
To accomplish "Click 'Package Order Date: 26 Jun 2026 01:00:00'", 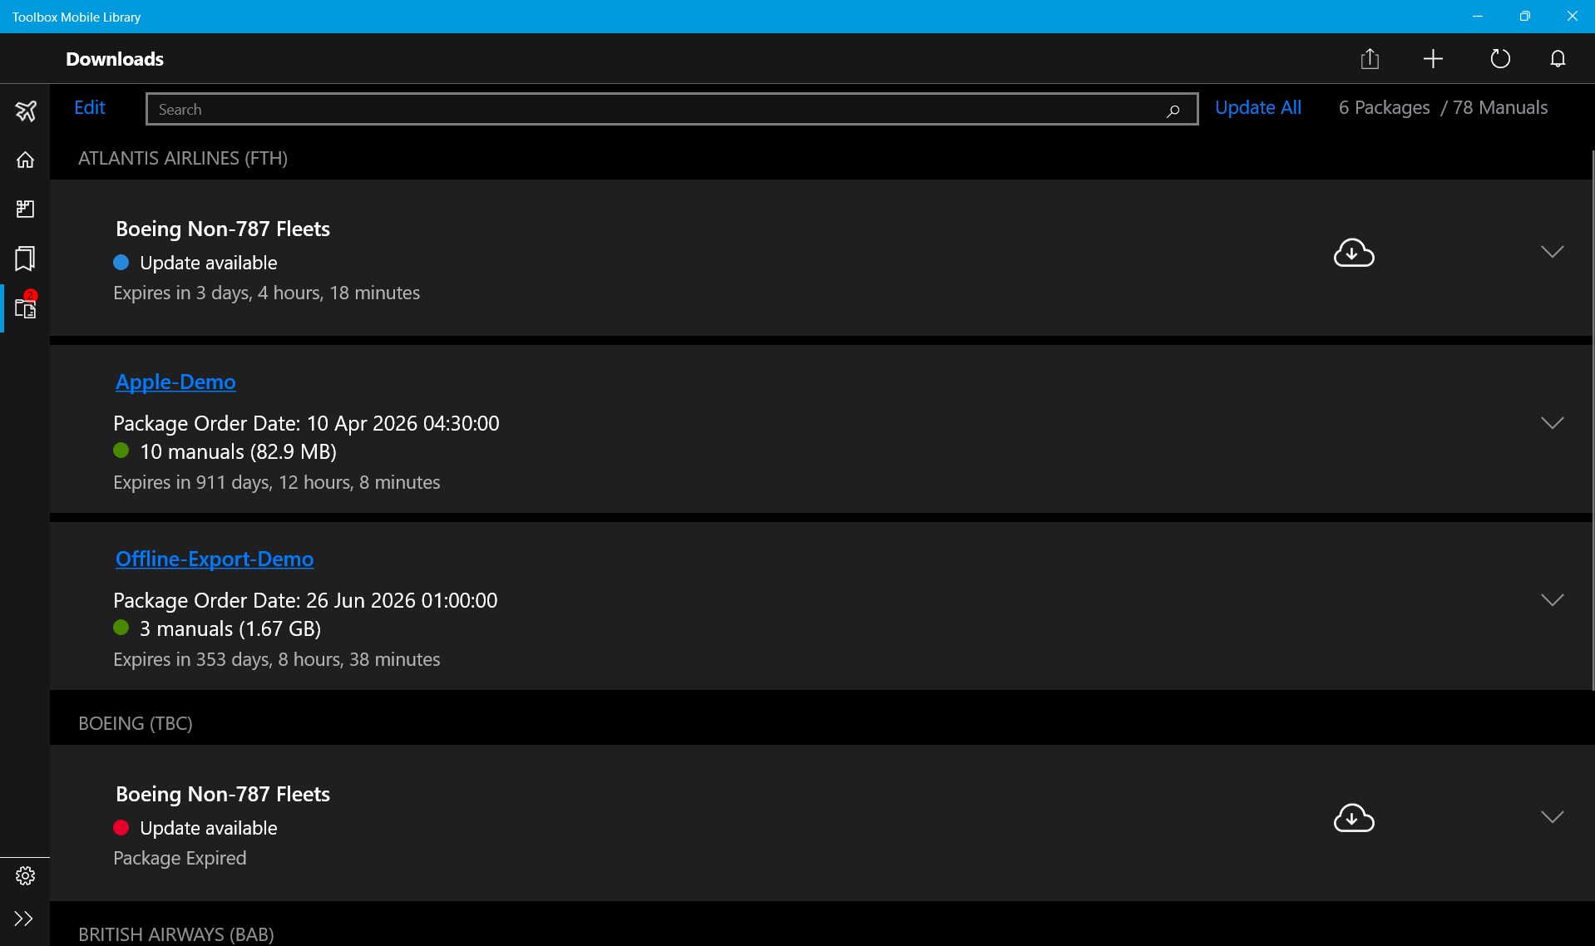I will click(x=305, y=600).
